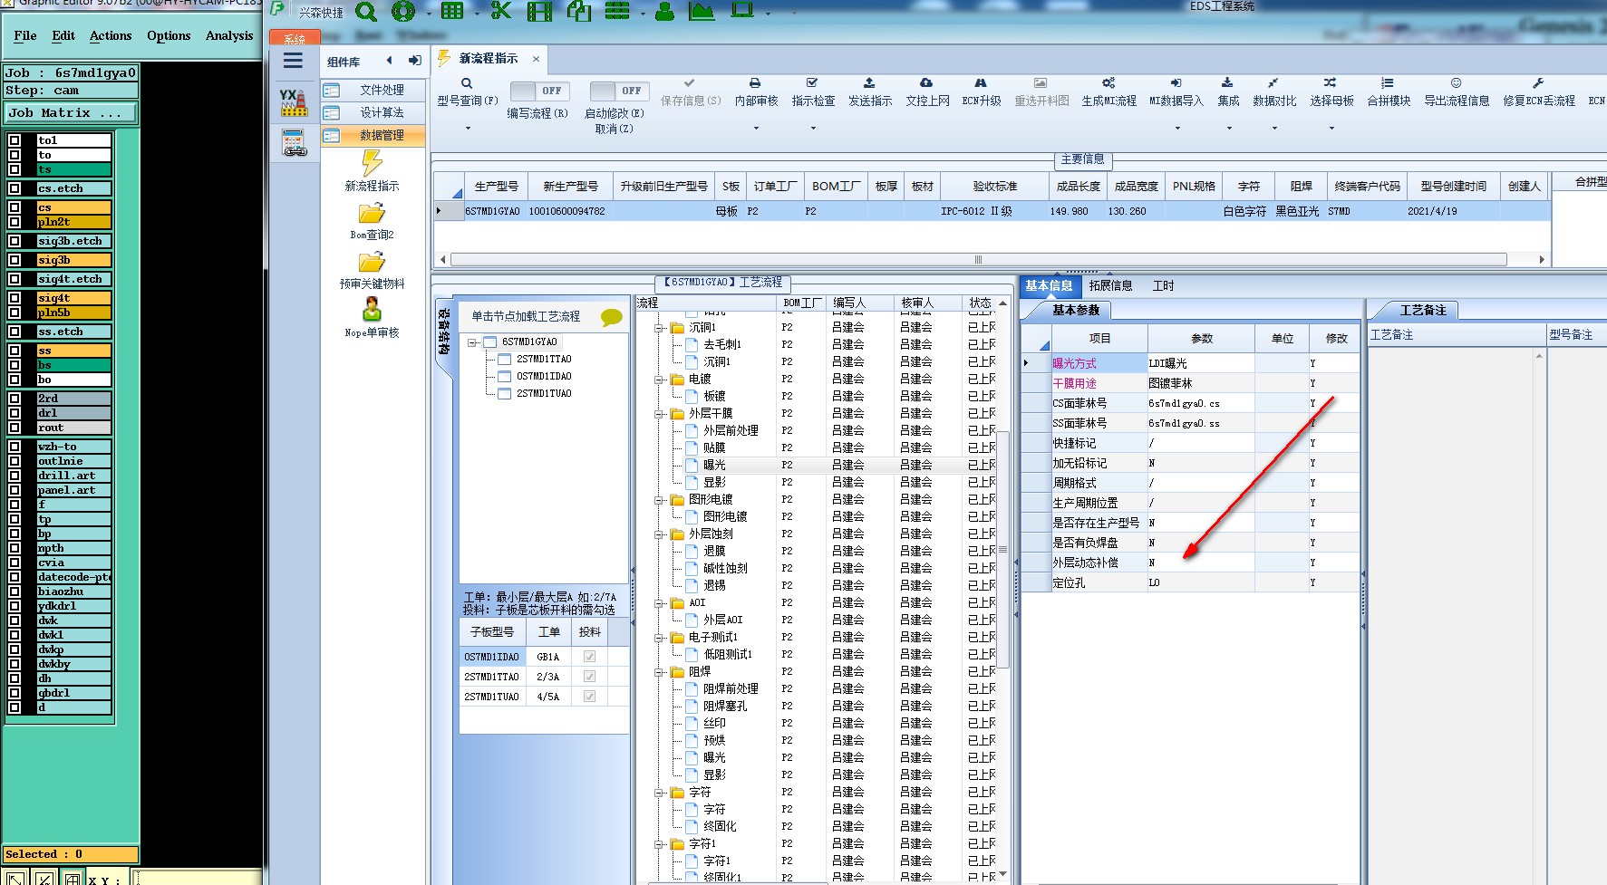
Task: Switch to 工时 tab
Action: click(x=1163, y=285)
